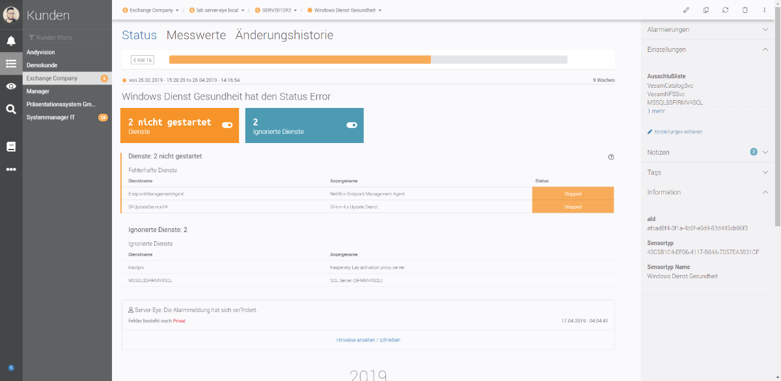This screenshot has height=381, width=781.
Task: Open the Änderungshistorie tab
Action: 284,35
